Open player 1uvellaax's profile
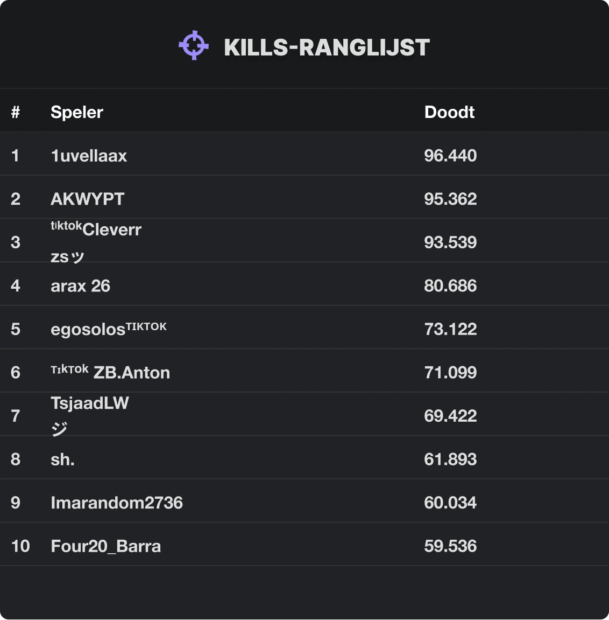The height and width of the screenshot is (620, 609). pos(89,156)
